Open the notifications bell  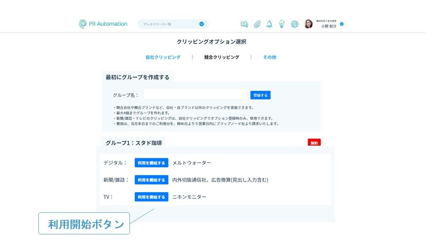point(269,24)
